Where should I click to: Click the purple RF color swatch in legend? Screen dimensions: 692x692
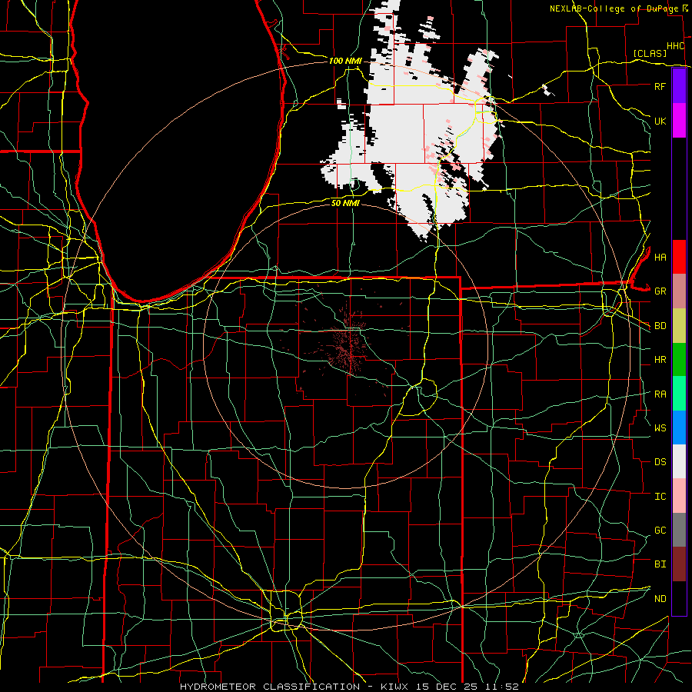tap(679, 86)
